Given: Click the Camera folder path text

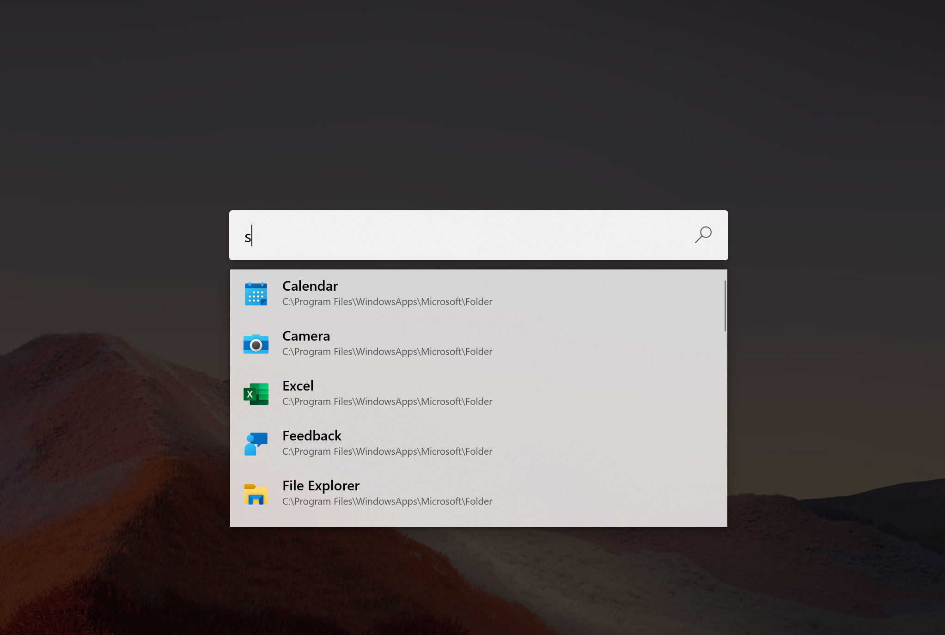Looking at the screenshot, I should [x=387, y=352].
